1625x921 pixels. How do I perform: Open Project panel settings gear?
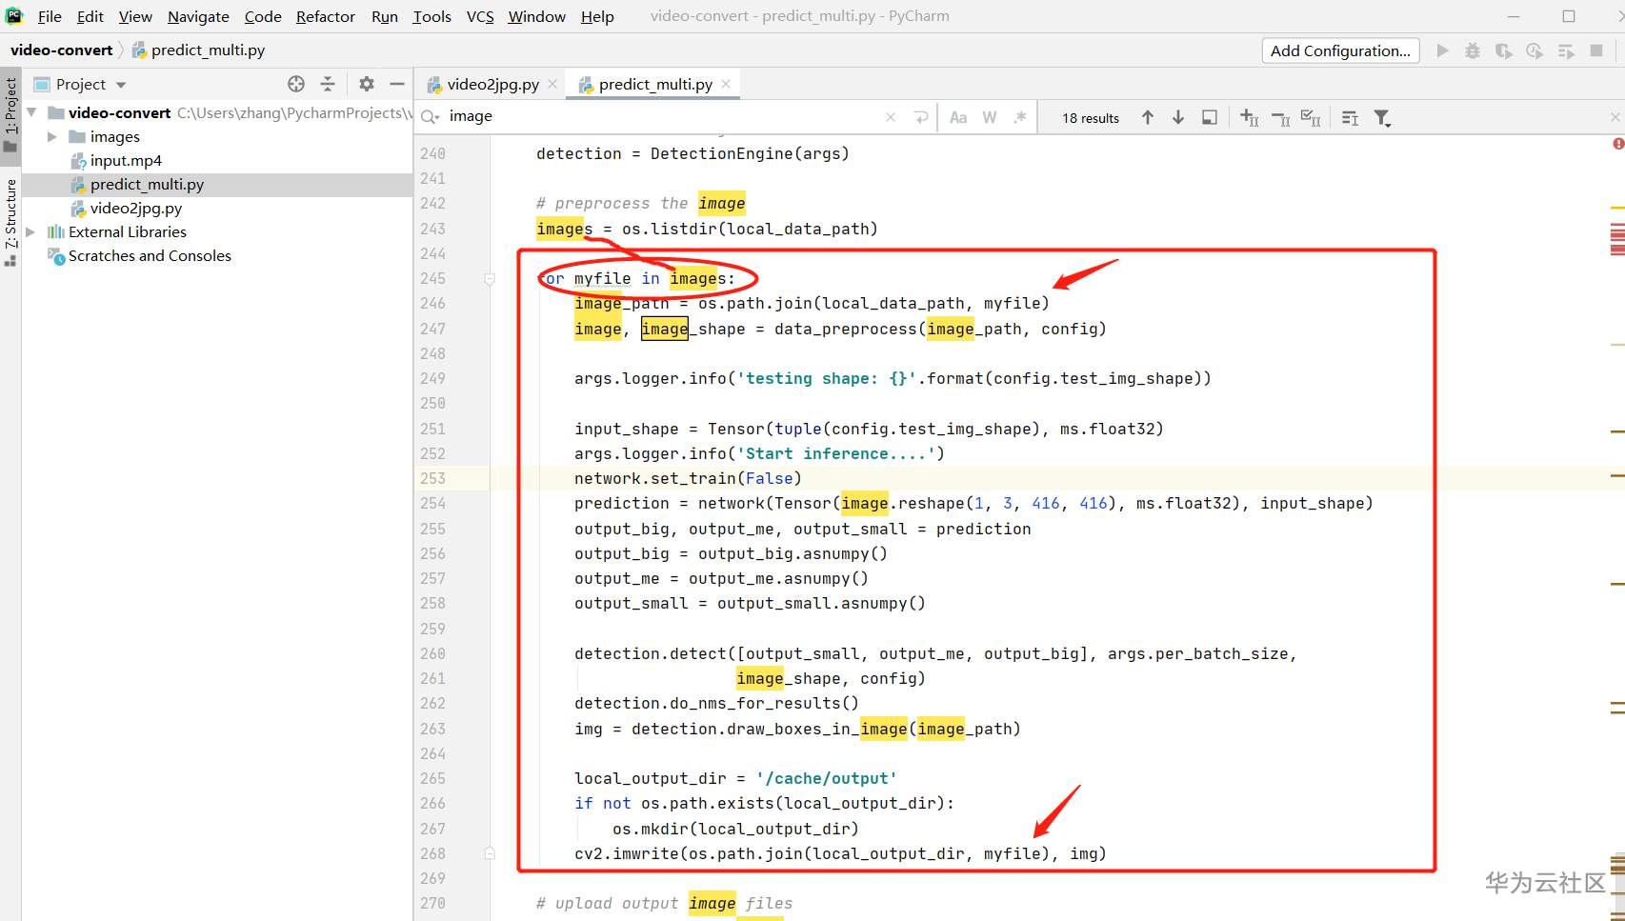(x=367, y=84)
